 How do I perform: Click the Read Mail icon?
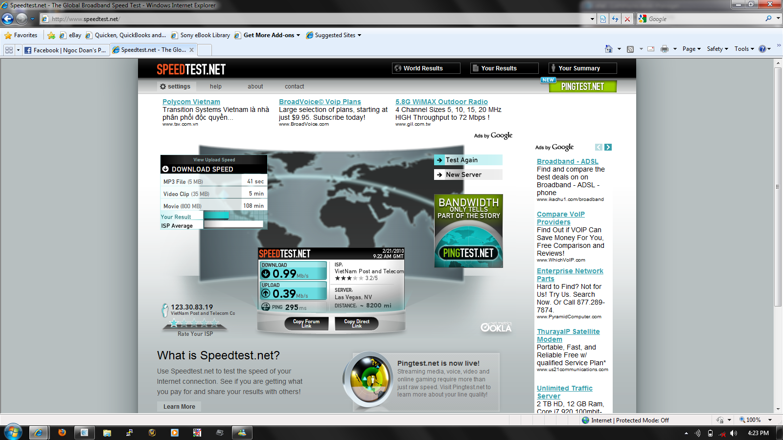pos(651,49)
